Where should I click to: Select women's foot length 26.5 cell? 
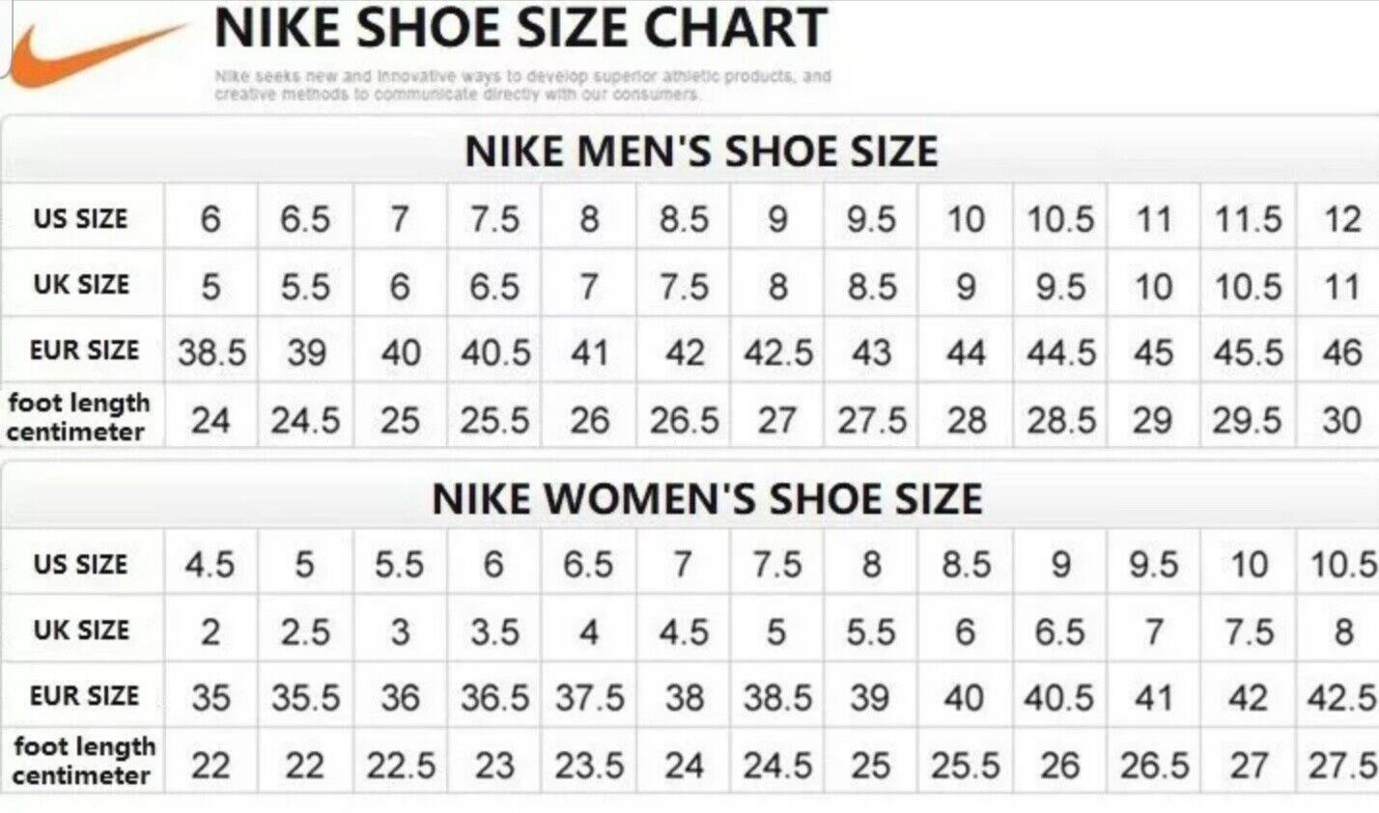click(1154, 766)
